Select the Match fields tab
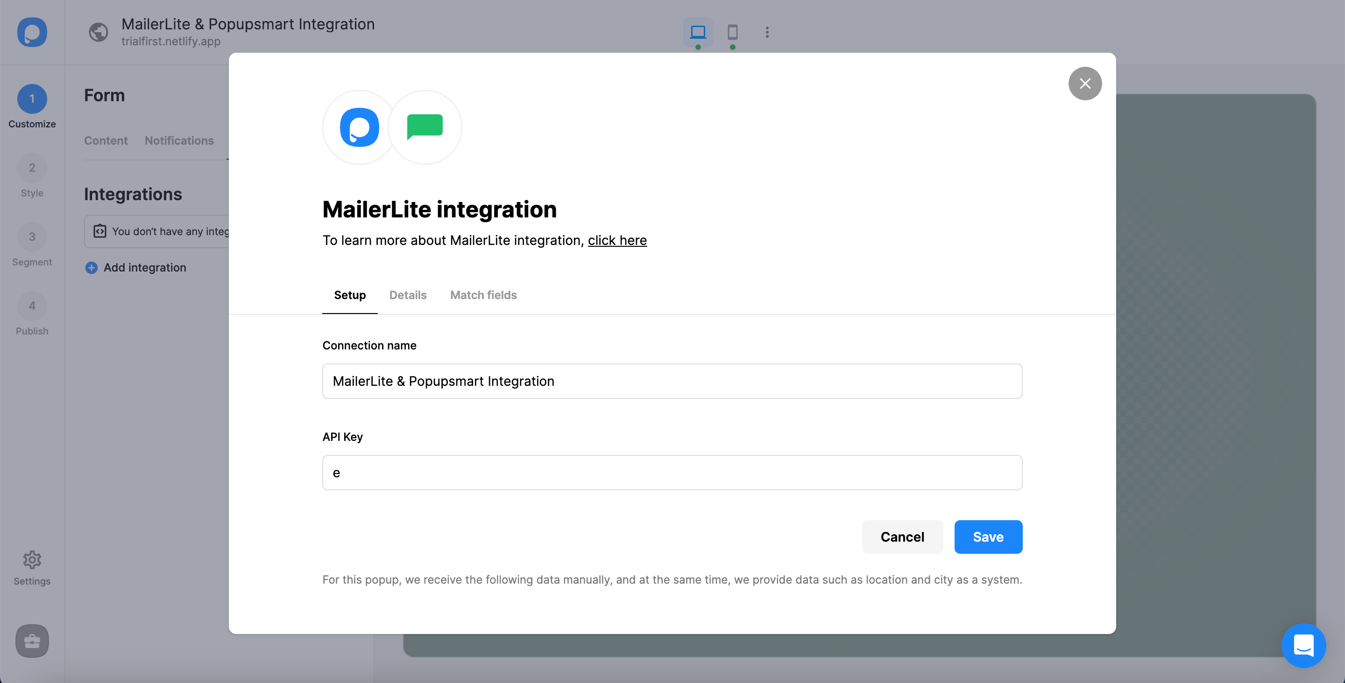Viewport: 1345px width, 683px height. point(483,295)
